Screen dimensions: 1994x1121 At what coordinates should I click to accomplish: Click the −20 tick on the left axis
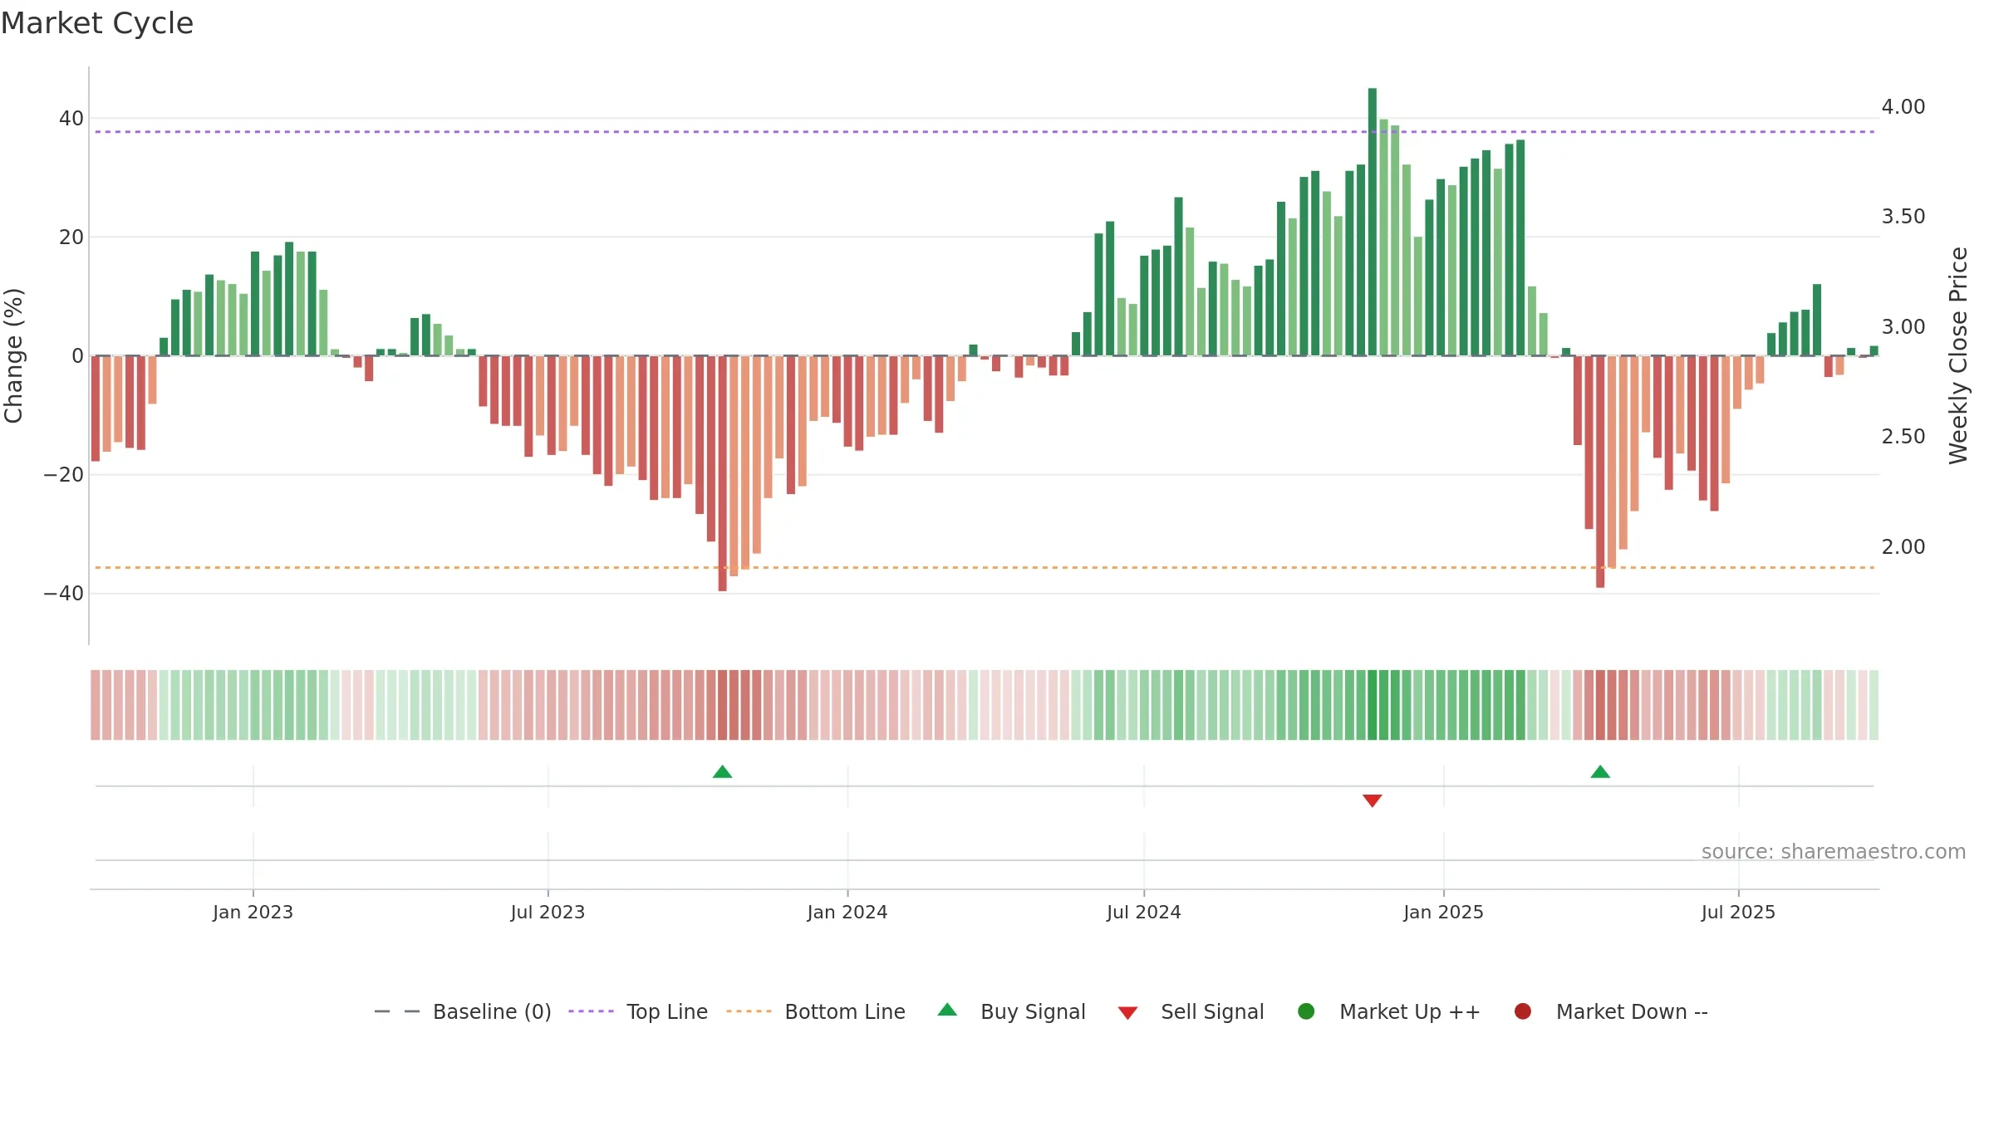(64, 475)
